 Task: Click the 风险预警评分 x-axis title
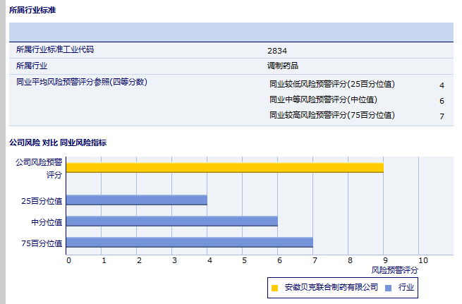394,270
